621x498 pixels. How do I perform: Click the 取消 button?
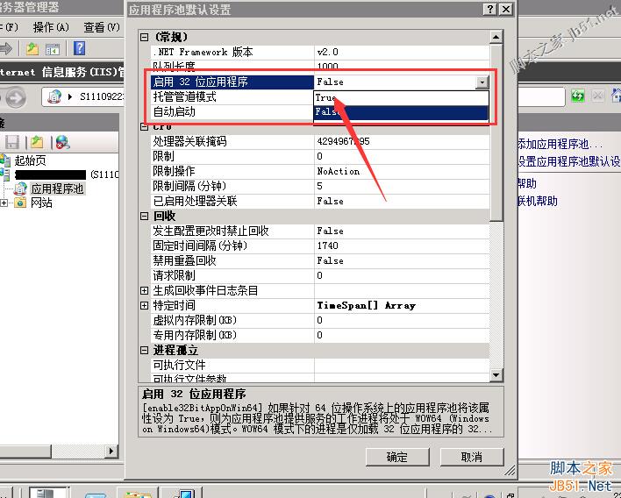click(471, 457)
